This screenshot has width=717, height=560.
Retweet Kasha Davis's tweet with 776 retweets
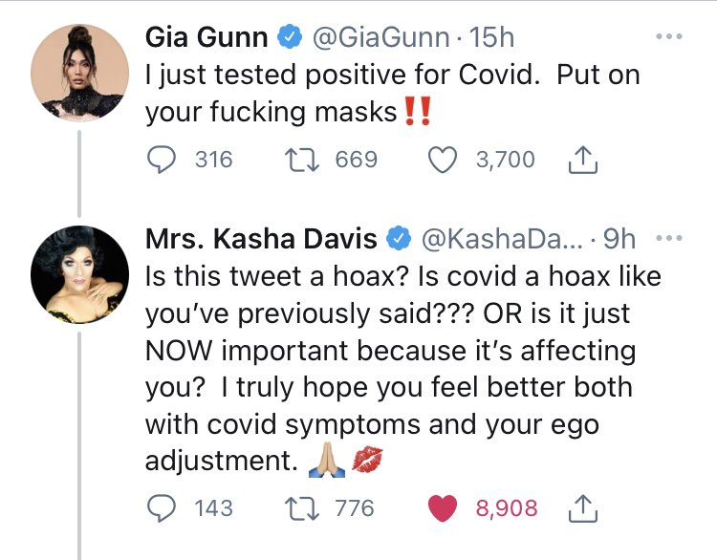click(301, 508)
